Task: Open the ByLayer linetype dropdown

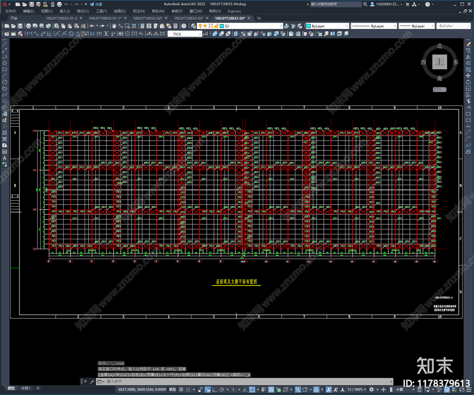Action: tap(395, 26)
